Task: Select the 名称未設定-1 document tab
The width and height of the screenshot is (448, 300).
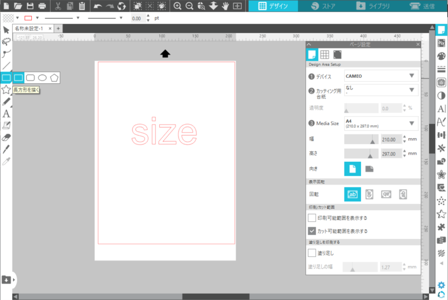Action: tap(29, 28)
